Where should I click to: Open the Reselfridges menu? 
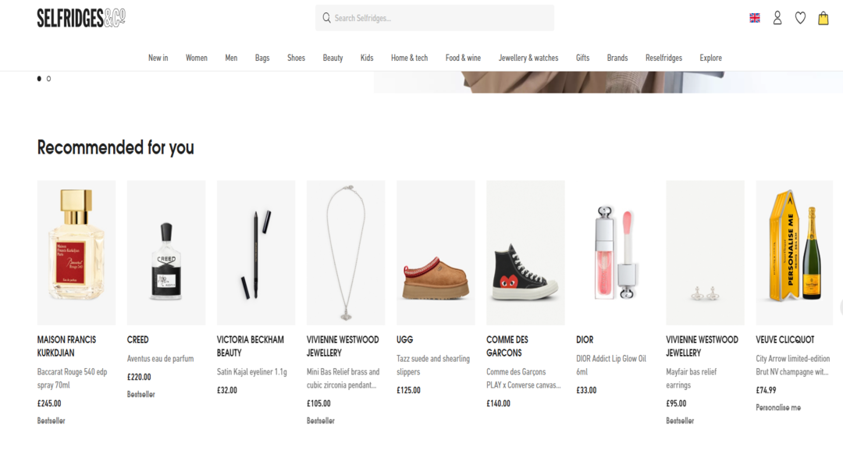coord(664,58)
